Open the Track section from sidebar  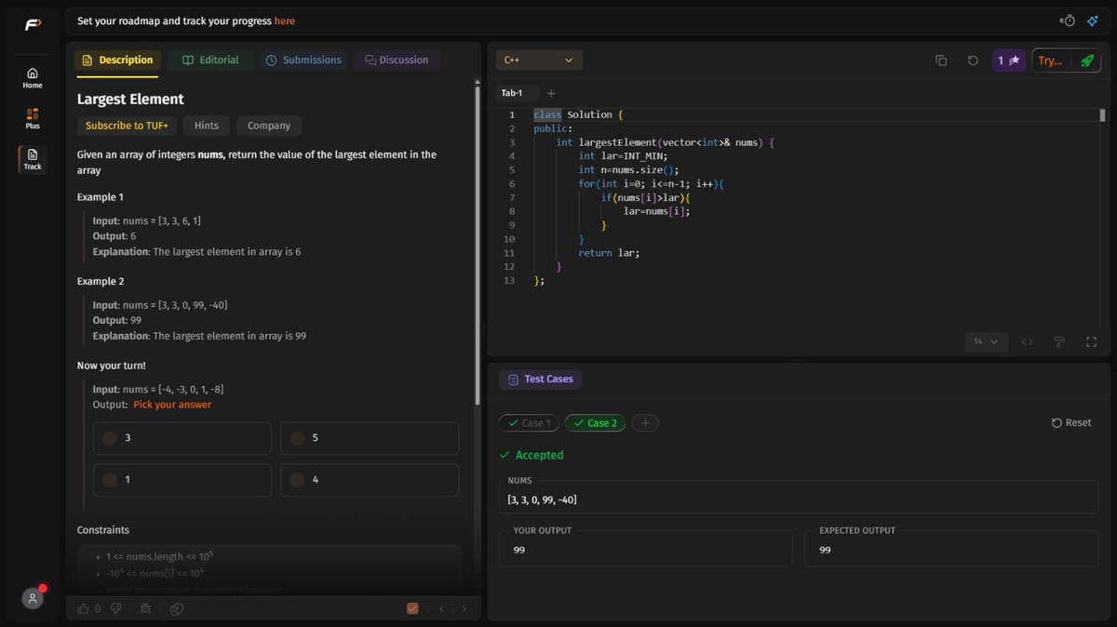coord(32,160)
